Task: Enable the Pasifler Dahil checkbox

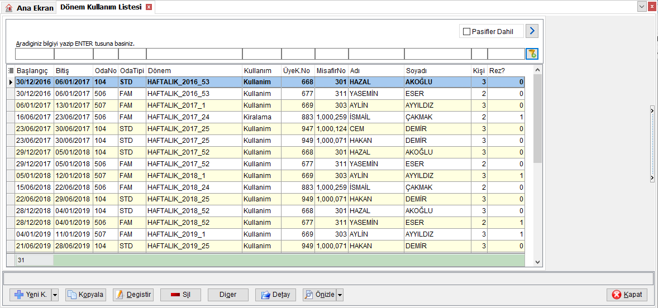Action: click(x=466, y=31)
